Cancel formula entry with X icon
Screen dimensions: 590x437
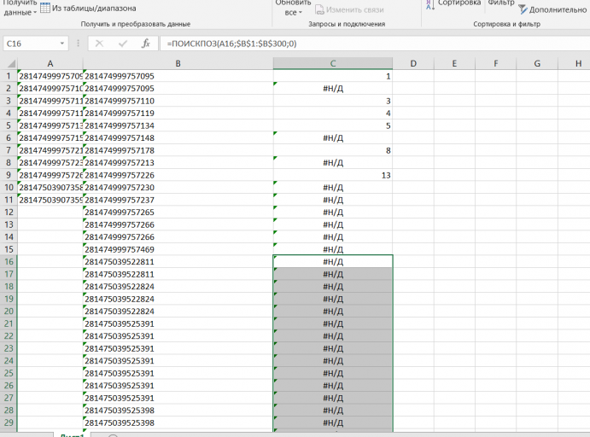[99, 44]
